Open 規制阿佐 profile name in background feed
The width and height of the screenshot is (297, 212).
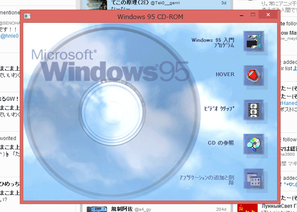click(x=122, y=209)
